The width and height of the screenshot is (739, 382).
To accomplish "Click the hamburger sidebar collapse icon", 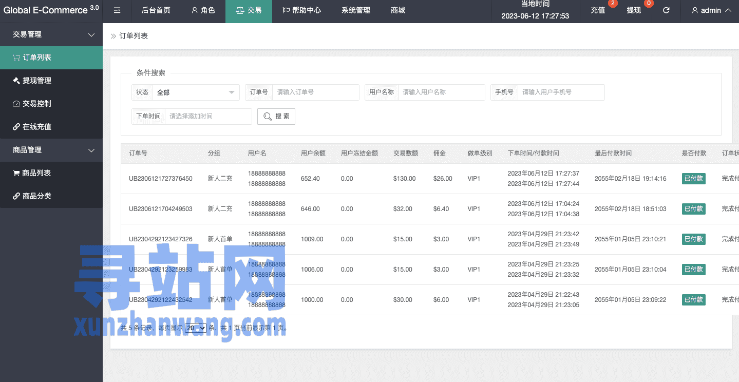I will click(117, 10).
